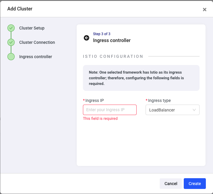Click the Ingress controller step circle
Image resolution: width=213 pixels, height=194 pixels.
(x=11, y=57)
